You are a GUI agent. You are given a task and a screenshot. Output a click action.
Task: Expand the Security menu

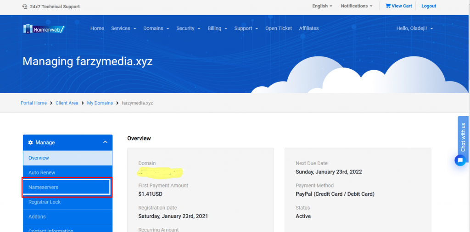188,28
